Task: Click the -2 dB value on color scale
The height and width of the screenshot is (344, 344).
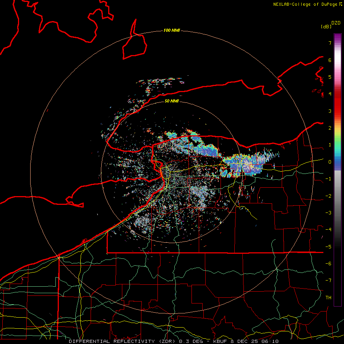Action: pyautogui.click(x=328, y=196)
